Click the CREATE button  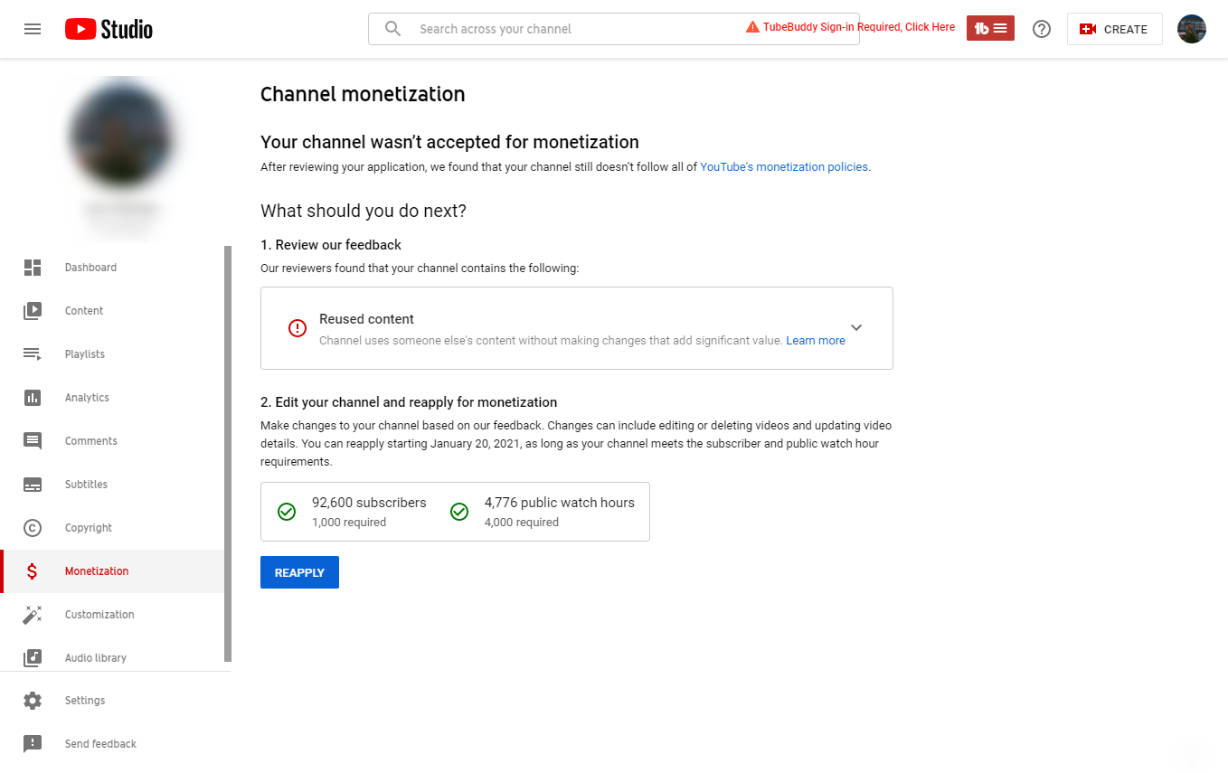point(1114,29)
